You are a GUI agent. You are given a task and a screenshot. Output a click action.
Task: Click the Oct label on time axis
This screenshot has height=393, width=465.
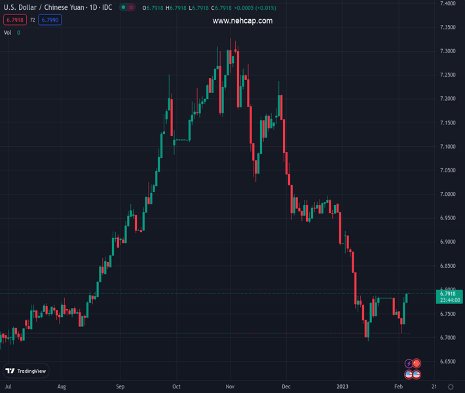[176, 386]
